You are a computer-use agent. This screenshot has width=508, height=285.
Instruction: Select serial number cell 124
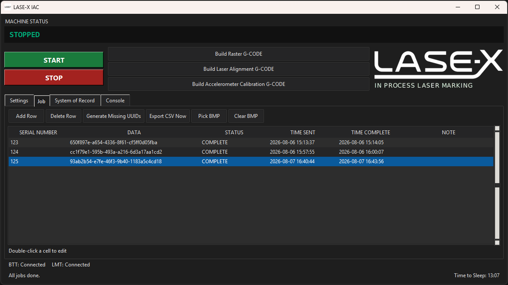pyautogui.click(x=14, y=152)
